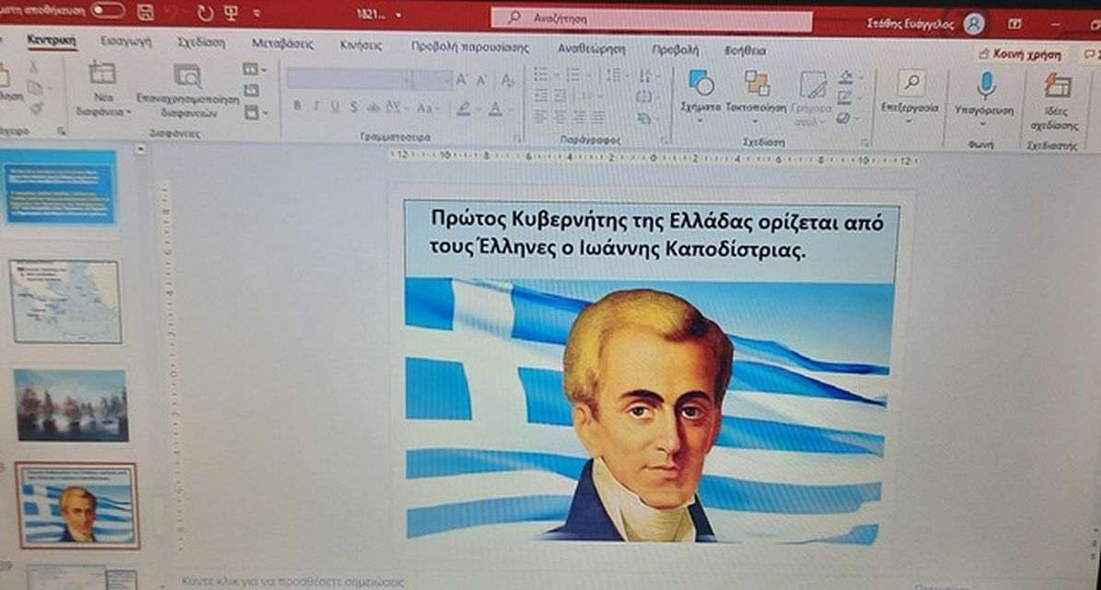Click the font size combo box
This screenshot has width=1101, height=590.
432,80
